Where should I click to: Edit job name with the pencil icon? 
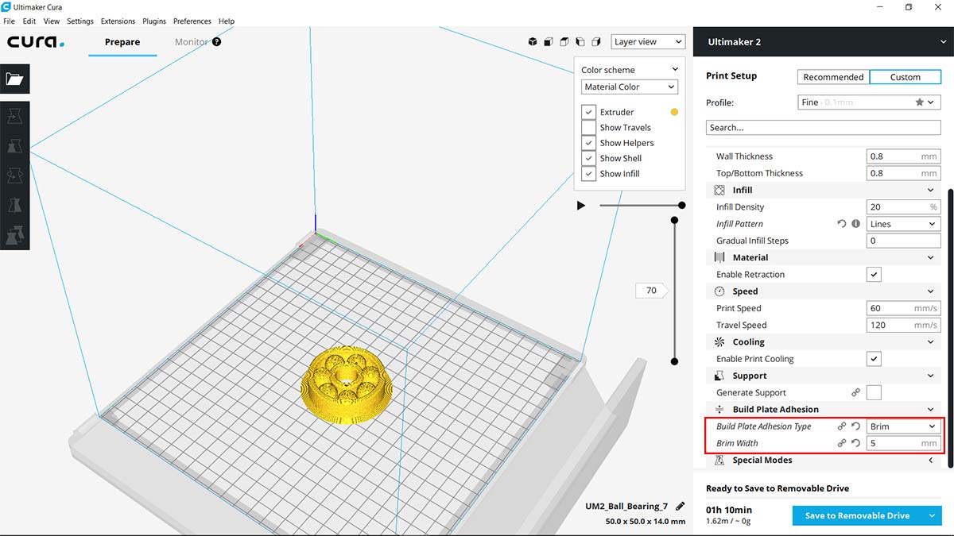[680, 506]
